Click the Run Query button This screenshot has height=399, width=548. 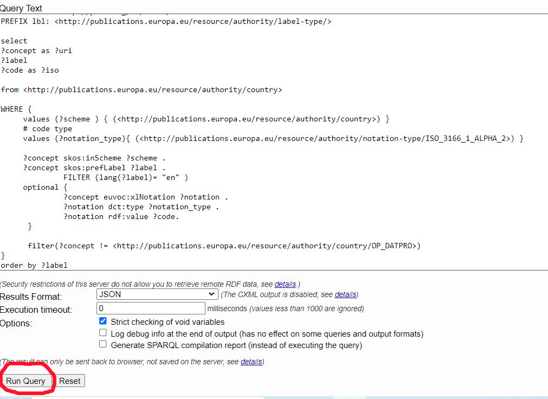[x=26, y=381]
